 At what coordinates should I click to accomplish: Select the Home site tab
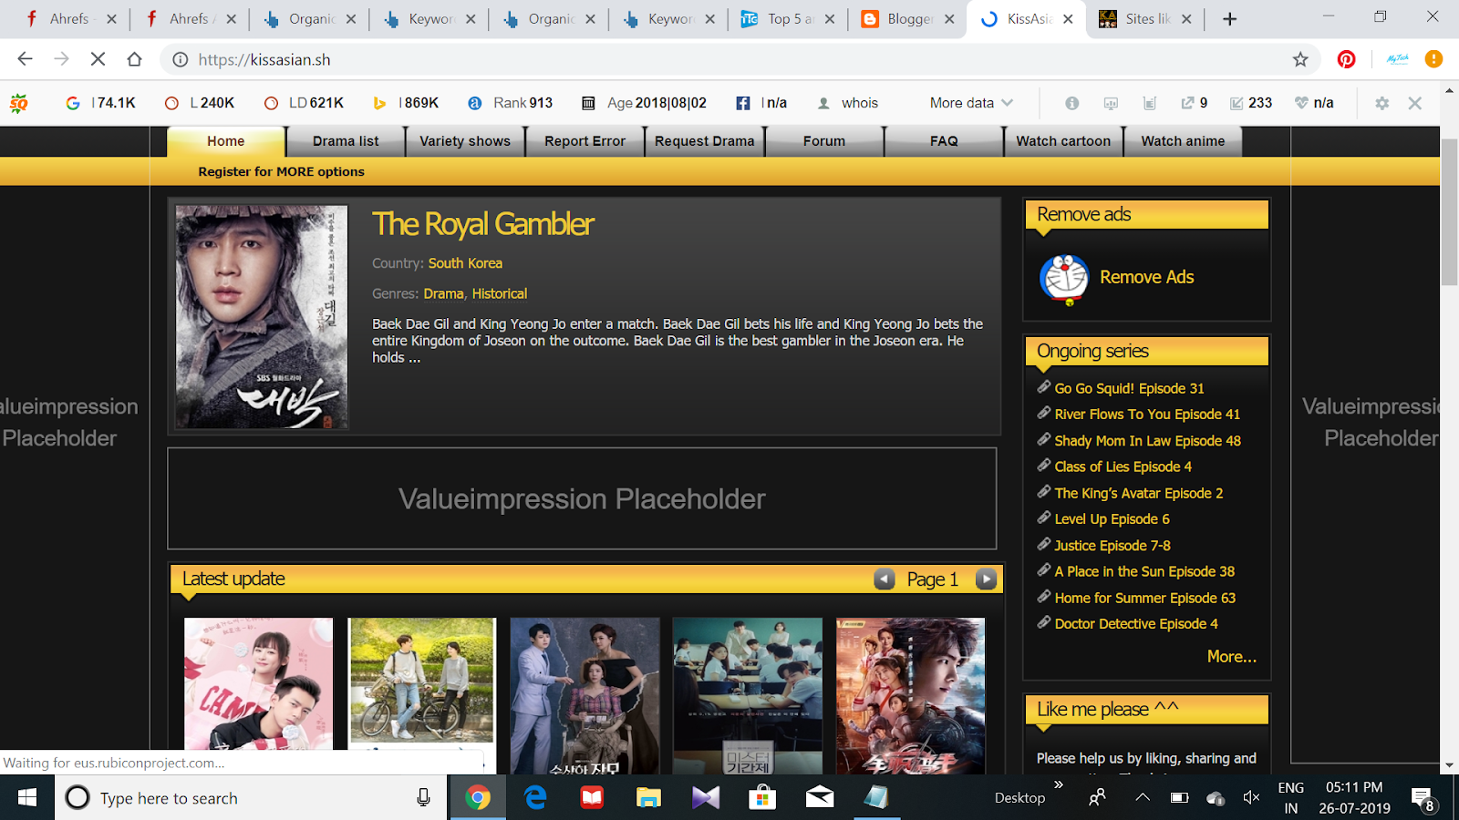point(226,141)
